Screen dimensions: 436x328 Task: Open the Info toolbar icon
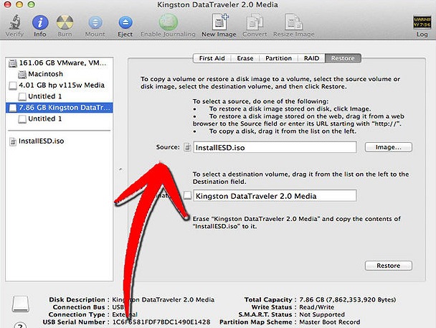(40, 22)
